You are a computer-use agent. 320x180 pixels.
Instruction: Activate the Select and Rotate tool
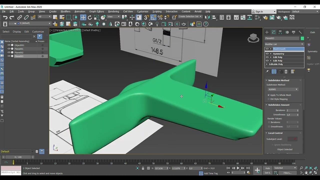(90, 17)
